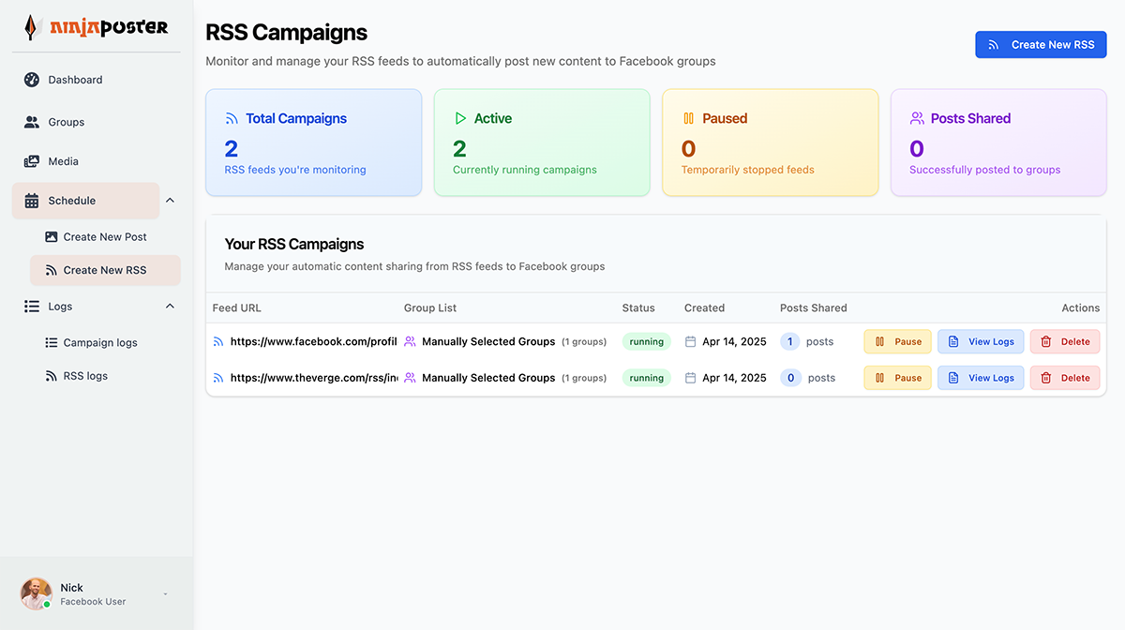Select the Paused campaigns card
Viewport: 1125px width, 630px height.
pos(771,142)
